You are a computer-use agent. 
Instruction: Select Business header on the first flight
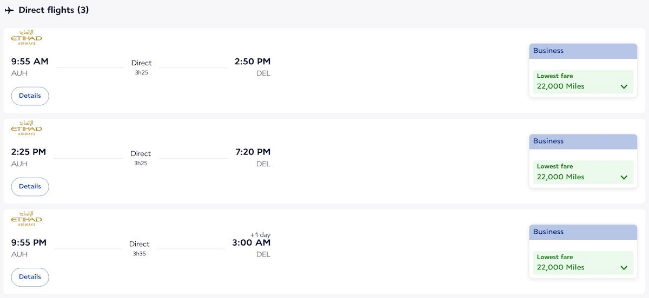(583, 51)
